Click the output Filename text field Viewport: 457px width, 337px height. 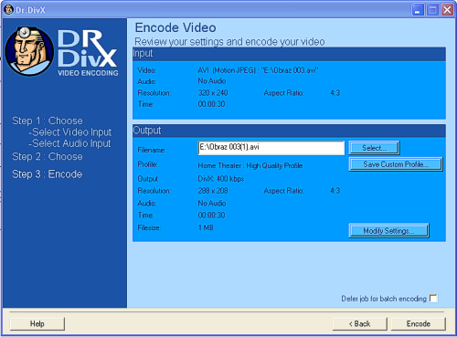[x=271, y=148]
